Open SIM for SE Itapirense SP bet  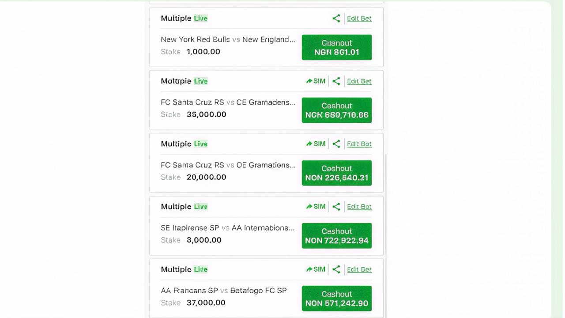tap(316, 206)
